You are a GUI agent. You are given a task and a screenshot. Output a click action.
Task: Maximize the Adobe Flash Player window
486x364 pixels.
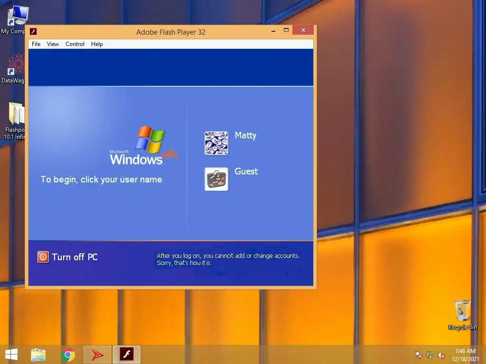[x=286, y=30]
